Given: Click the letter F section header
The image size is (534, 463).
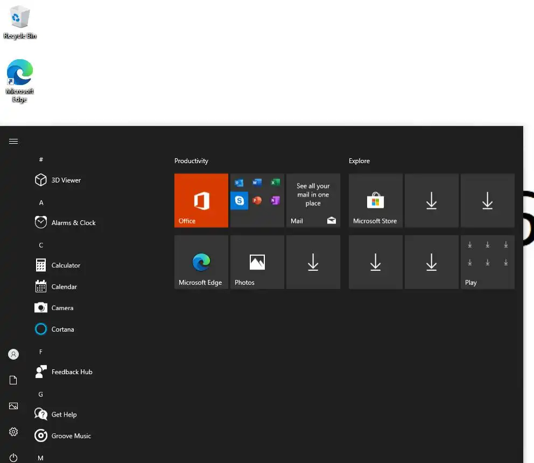Looking at the screenshot, I should [x=41, y=352].
